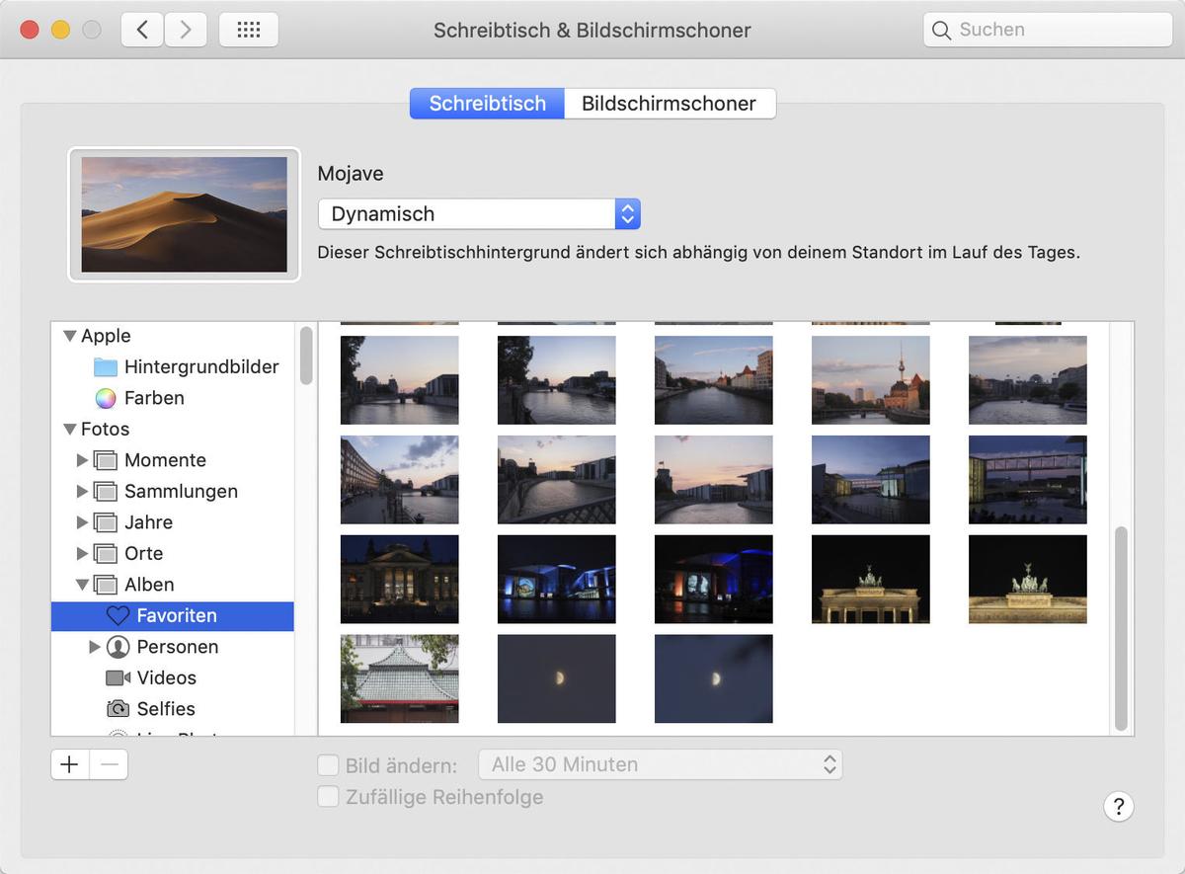Click the Orte stack icon

click(x=106, y=554)
